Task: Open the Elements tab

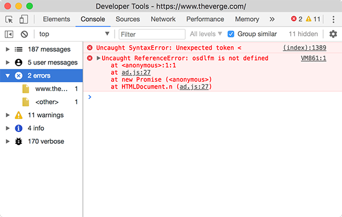Action: click(56, 19)
